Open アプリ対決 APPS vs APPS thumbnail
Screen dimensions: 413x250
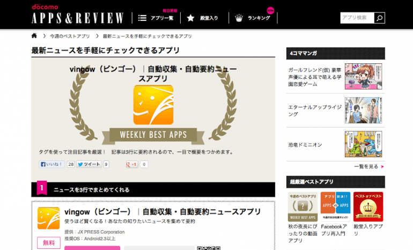[x=336, y=207]
